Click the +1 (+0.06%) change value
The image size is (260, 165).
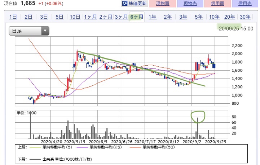(x=51, y=4)
